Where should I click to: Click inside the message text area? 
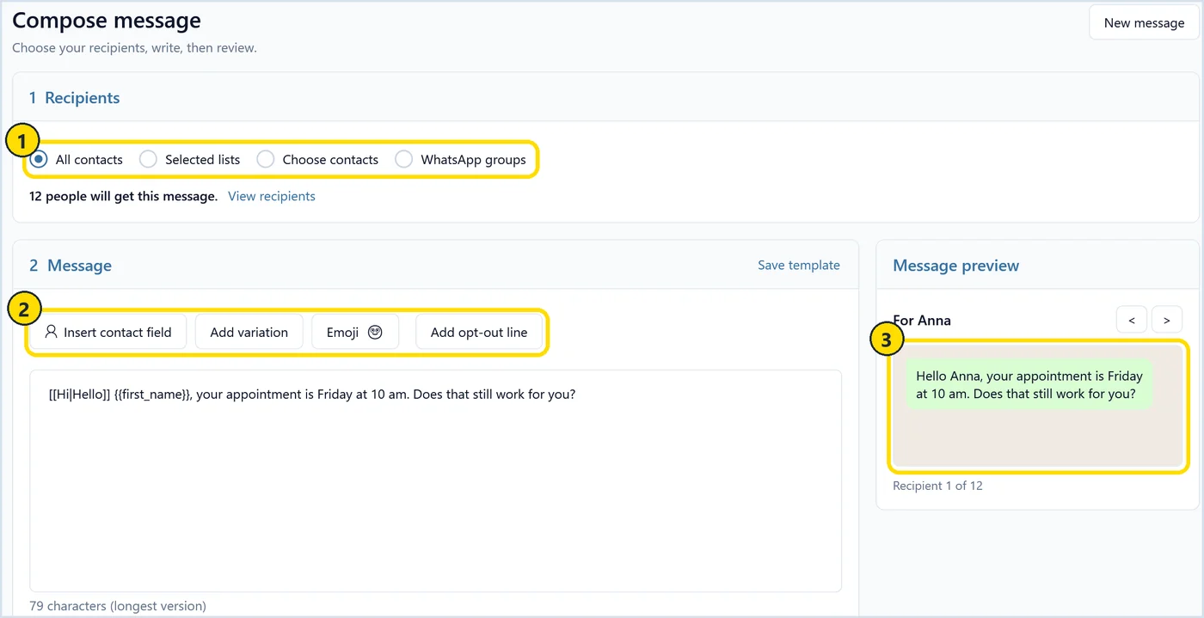[435, 481]
